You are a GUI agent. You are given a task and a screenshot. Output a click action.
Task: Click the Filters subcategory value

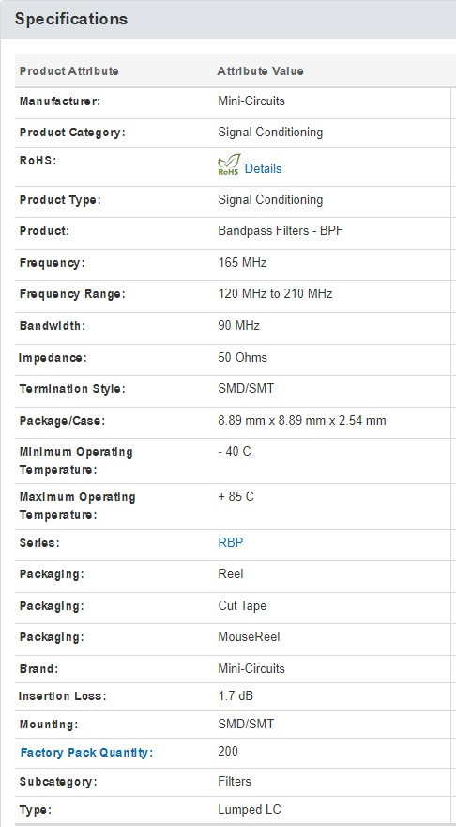(x=235, y=781)
